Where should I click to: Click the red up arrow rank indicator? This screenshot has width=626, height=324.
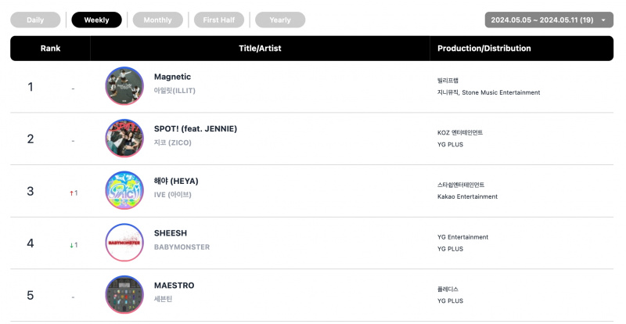71,193
